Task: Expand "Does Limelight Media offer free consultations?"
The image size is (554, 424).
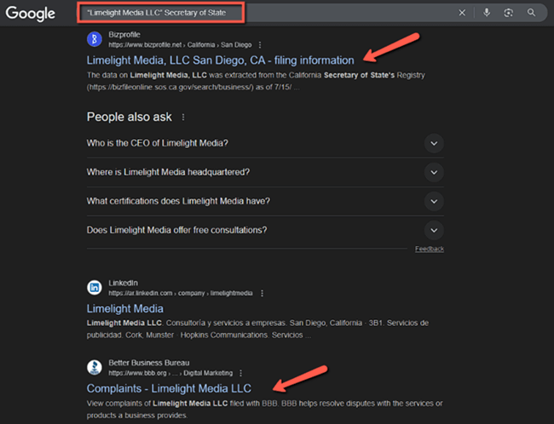Action: click(x=433, y=230)
